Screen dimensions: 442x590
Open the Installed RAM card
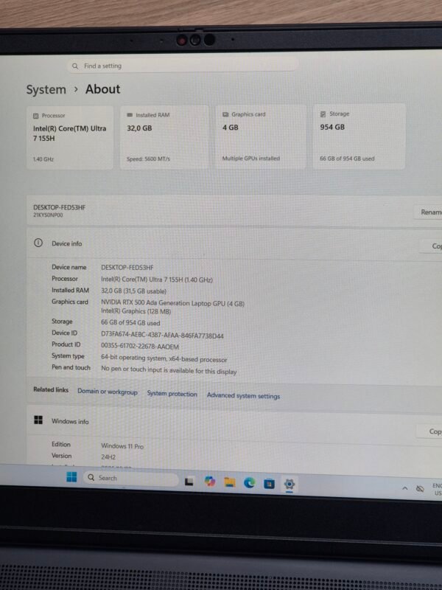pos(164,137)
